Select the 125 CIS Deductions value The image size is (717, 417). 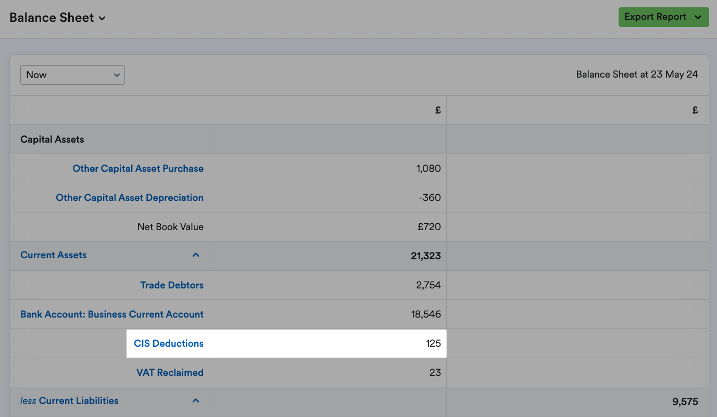click(x=433, y=344)
